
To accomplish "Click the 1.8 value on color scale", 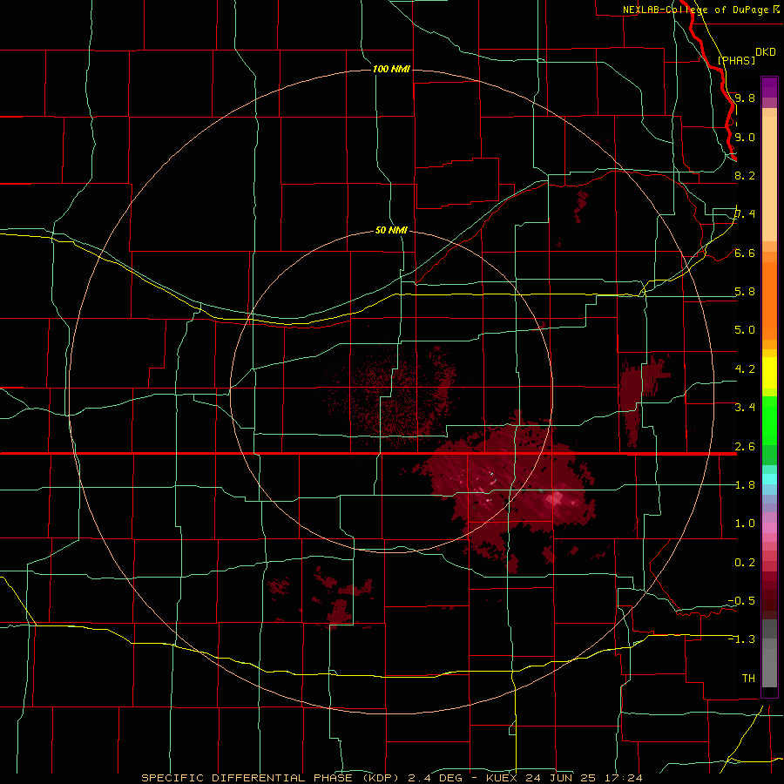I will (745, 485).
